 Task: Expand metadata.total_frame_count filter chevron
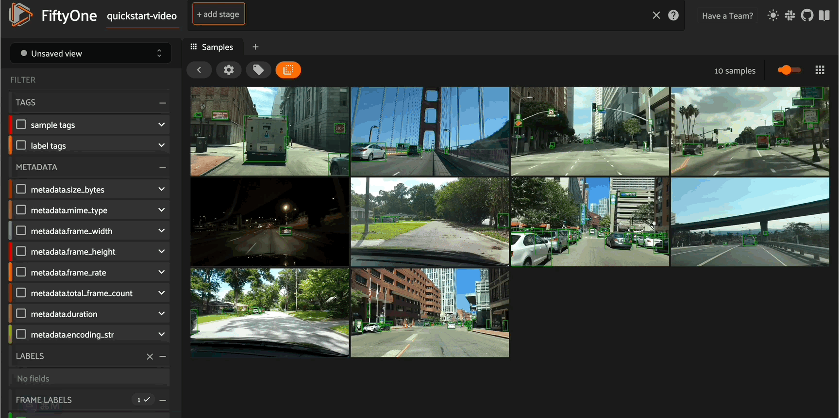162,293
